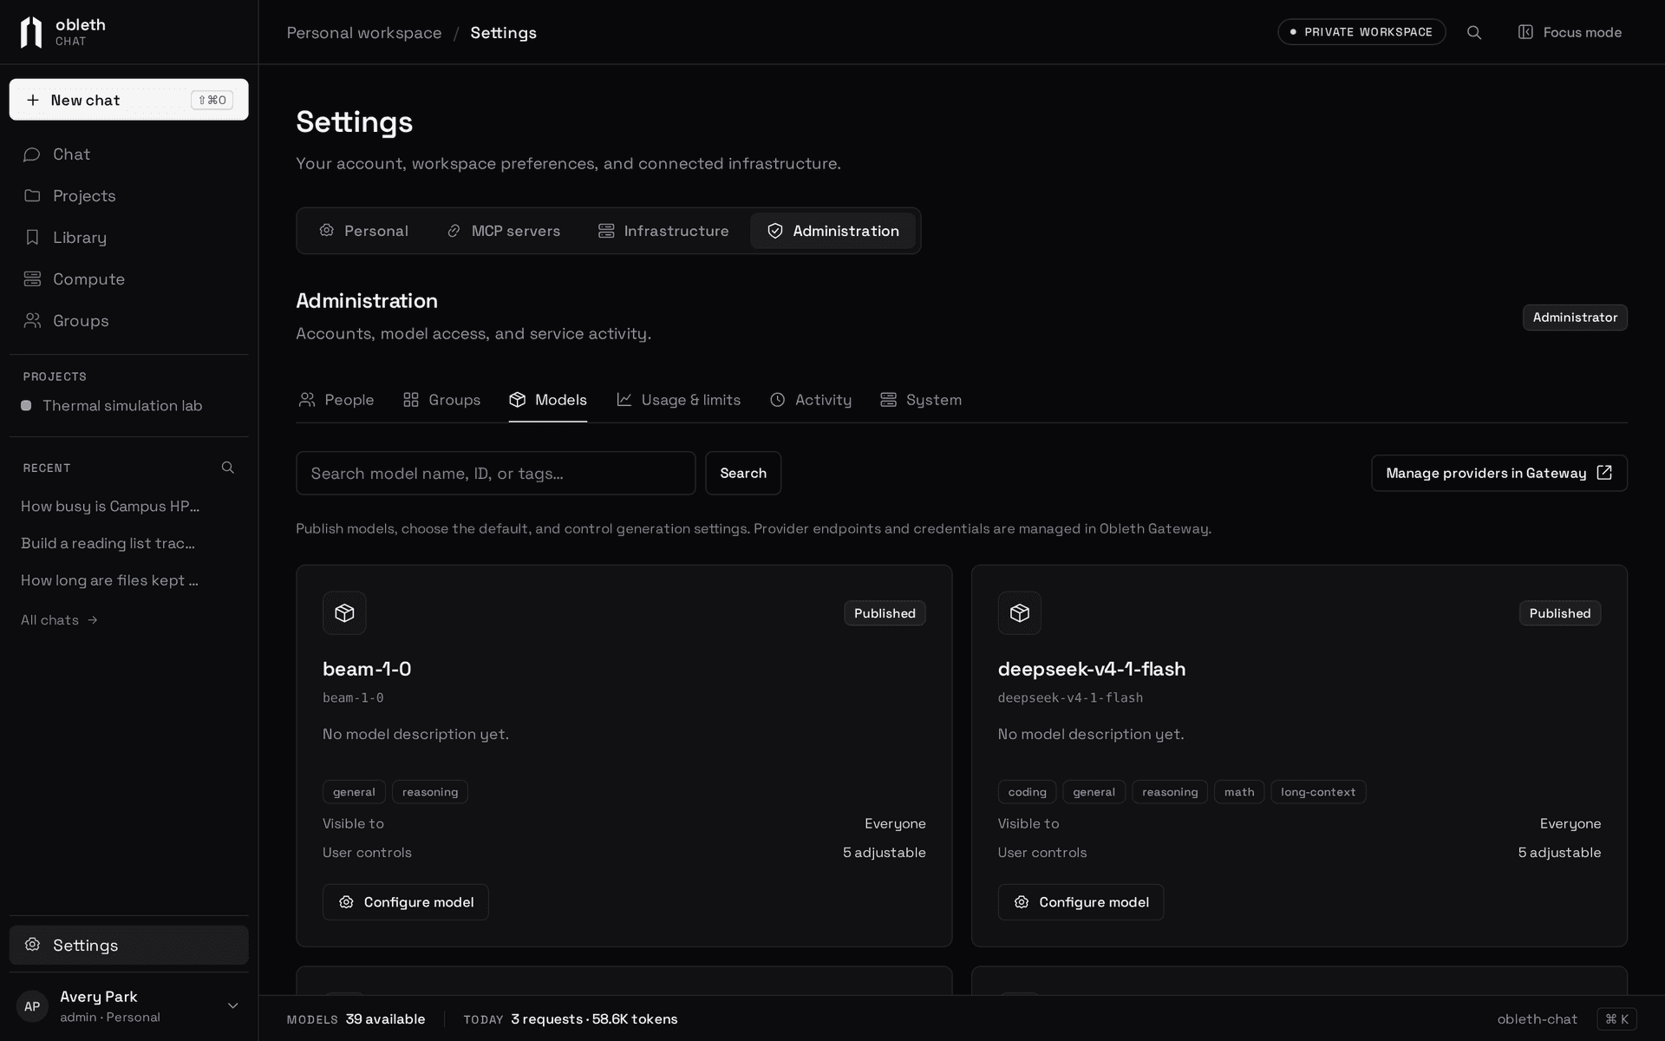The width and height of the screenshot is (1665, 1041).
Task: Click the AP avatar in the sidebar
Action: point(32,1006)
